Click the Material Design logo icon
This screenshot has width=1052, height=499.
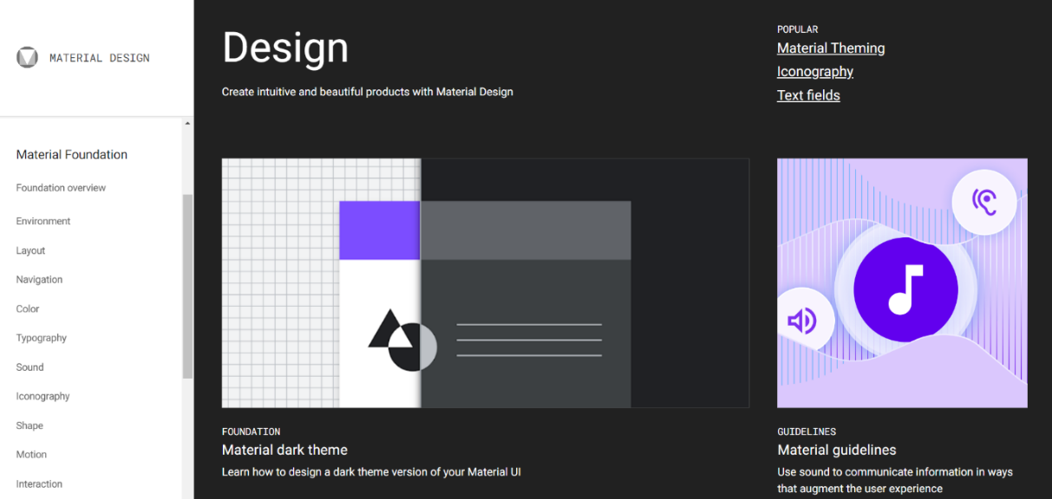27,57
